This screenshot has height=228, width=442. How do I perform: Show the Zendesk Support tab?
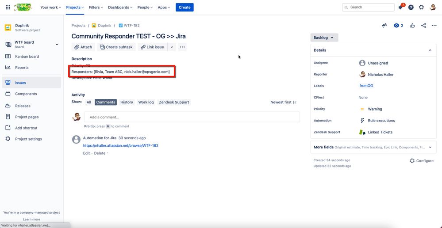174,102
